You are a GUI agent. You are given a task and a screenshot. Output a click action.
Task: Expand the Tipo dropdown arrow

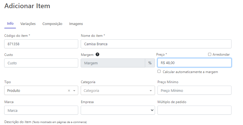pyautogui.click(x=74, y=91)
